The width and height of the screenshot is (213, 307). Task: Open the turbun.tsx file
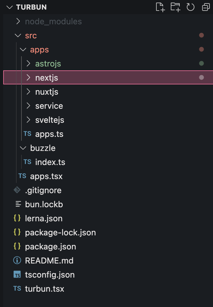click(45, 289)
